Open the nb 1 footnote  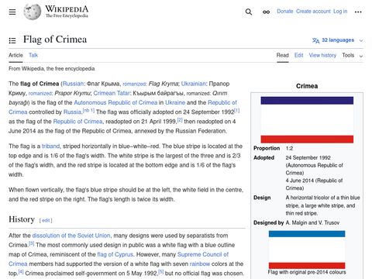88,110
